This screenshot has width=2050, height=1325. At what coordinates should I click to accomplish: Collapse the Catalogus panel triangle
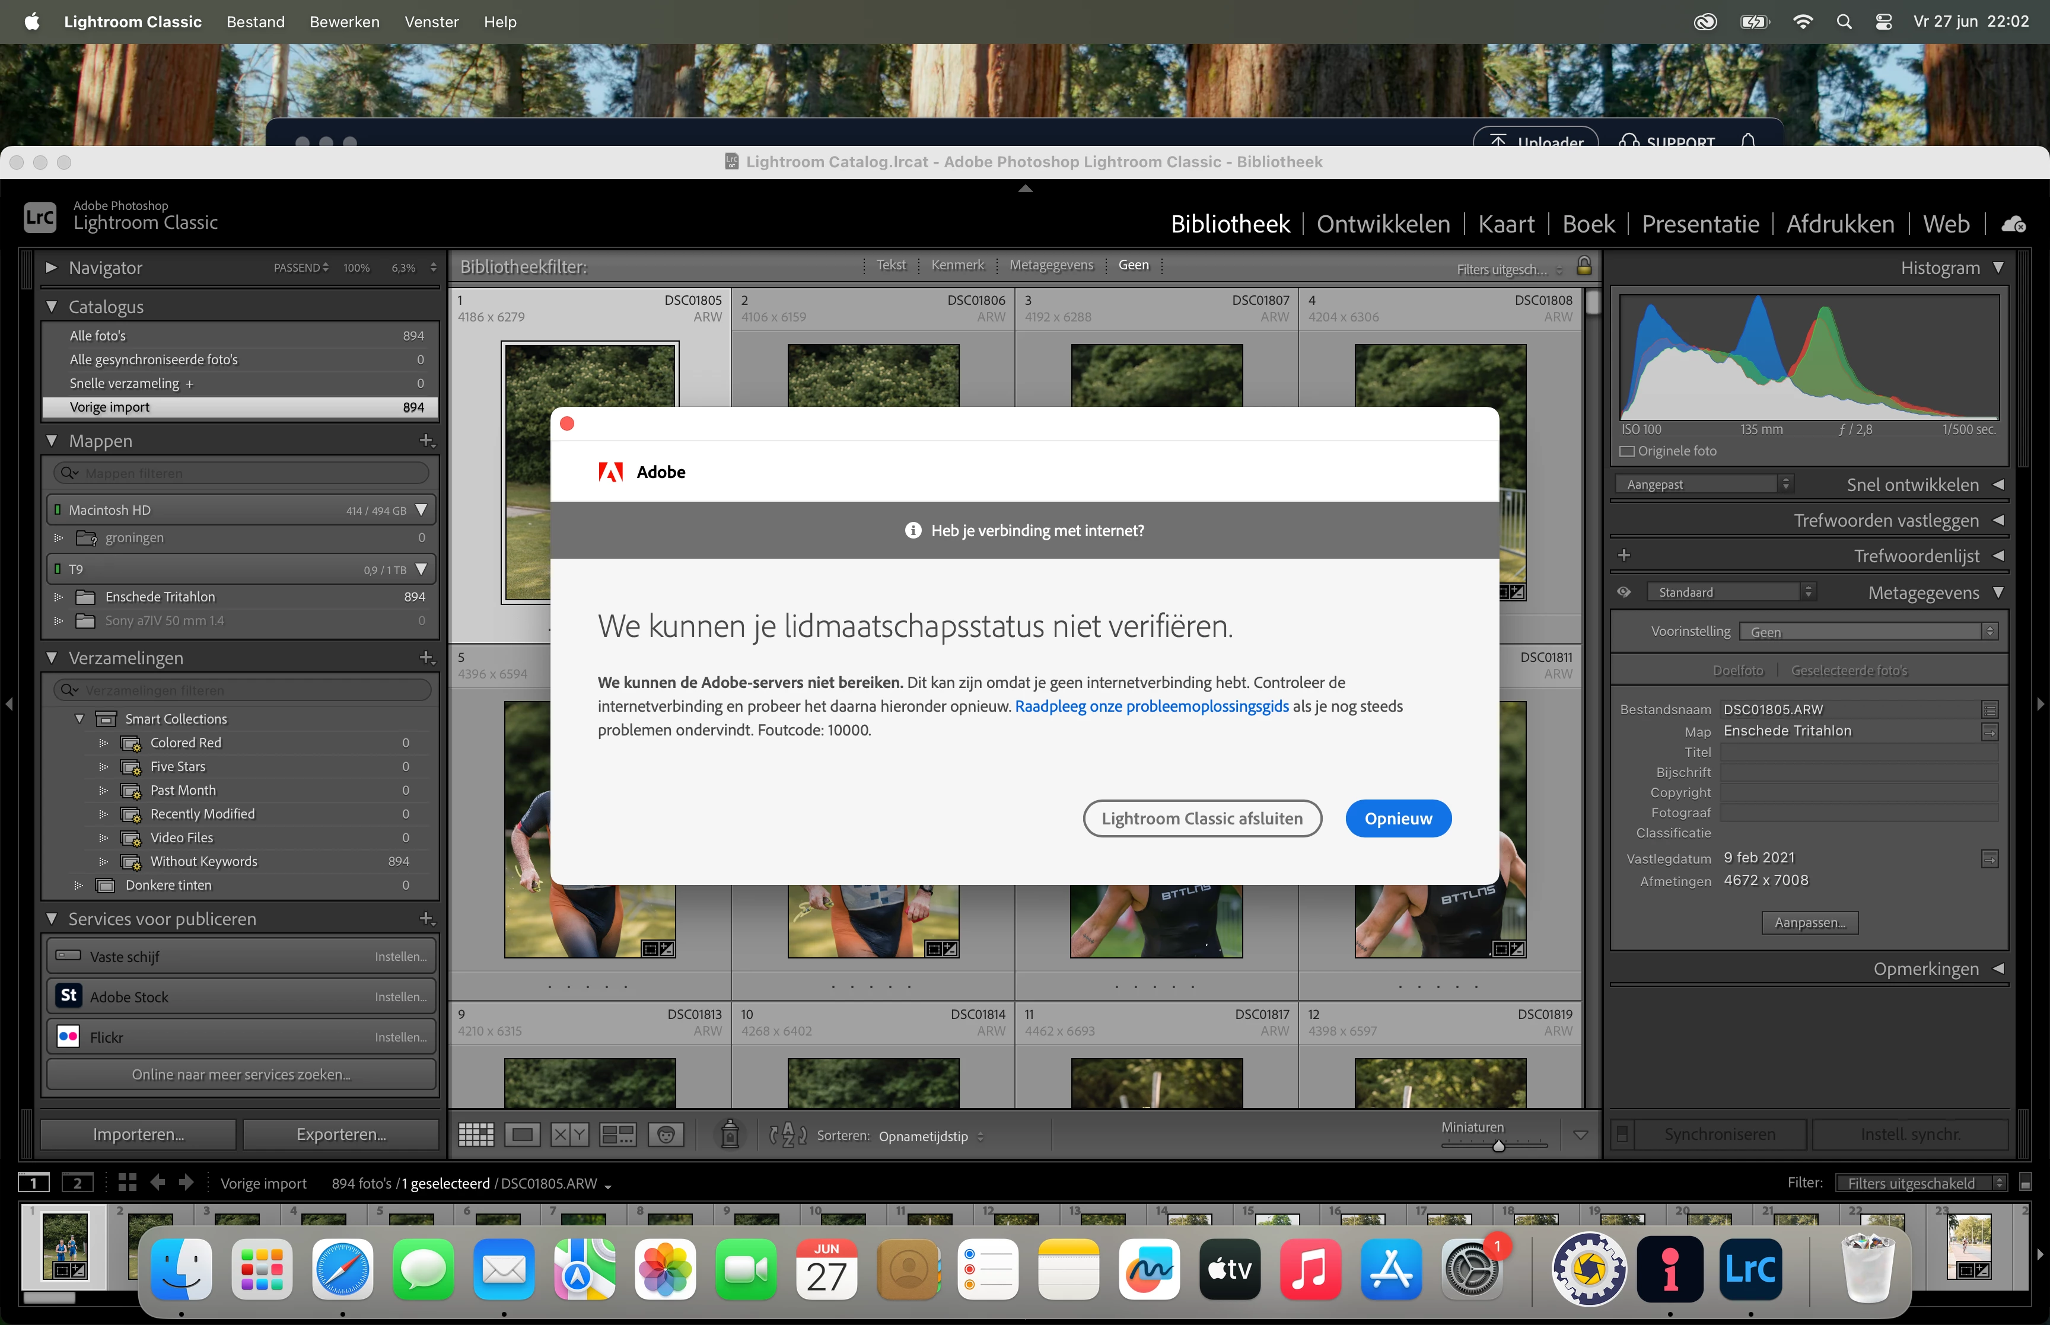click(x=52, y=306)
